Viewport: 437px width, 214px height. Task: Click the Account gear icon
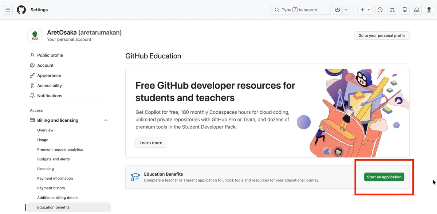pyautogui.click(x=32, y=65)
